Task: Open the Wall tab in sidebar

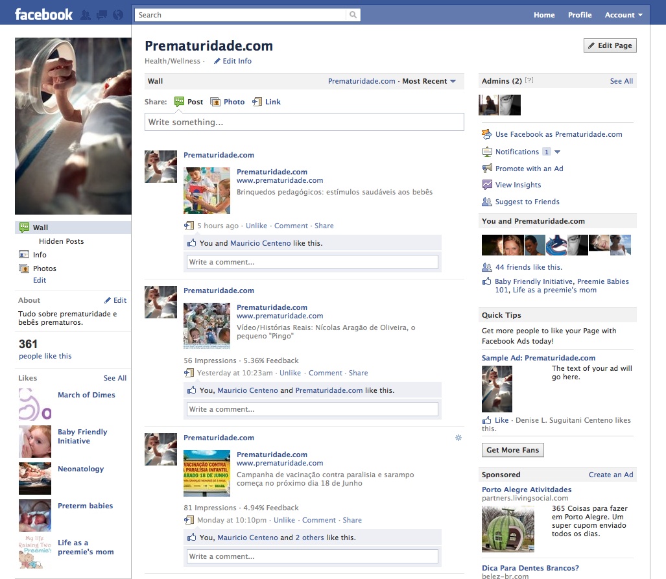Action: pos(73,228)
